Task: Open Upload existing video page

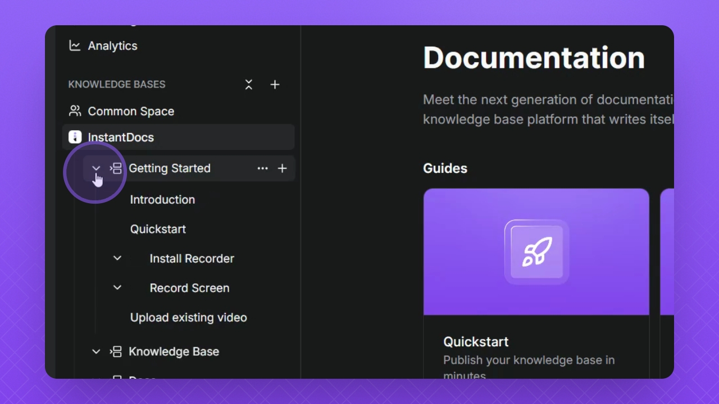Action: point(188,318)
